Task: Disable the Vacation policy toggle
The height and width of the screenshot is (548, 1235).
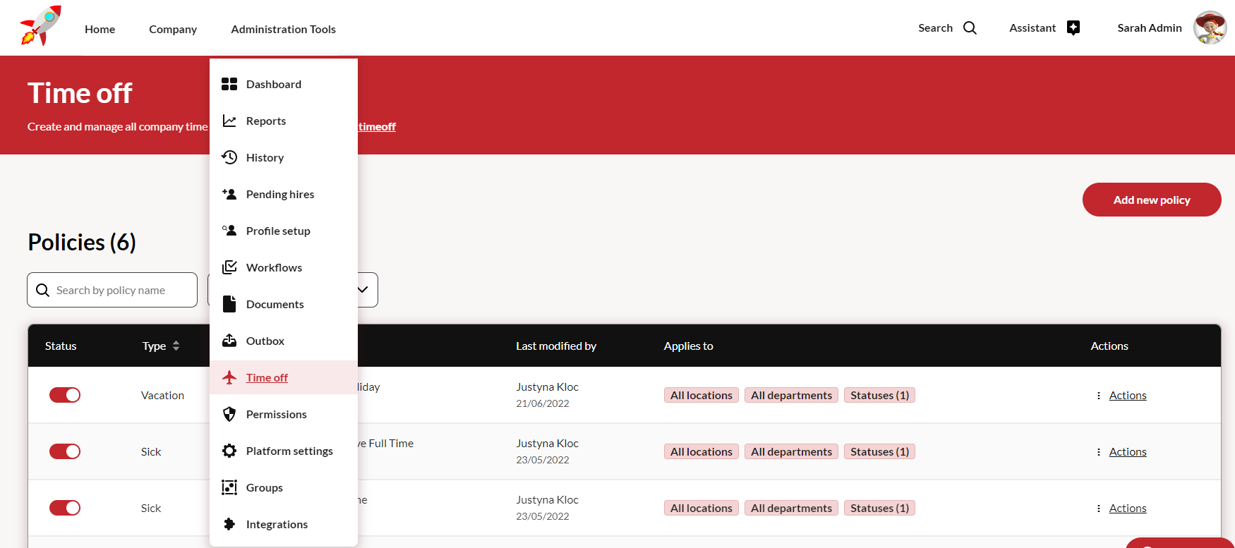Action: (65, 395)
